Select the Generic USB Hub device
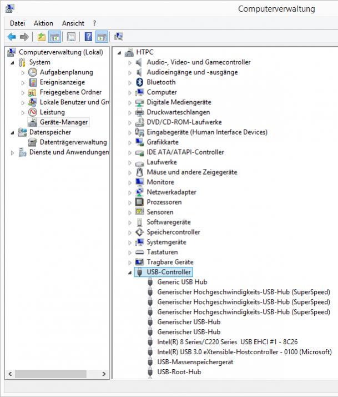338x397 pixels. [x=182, y=282]
